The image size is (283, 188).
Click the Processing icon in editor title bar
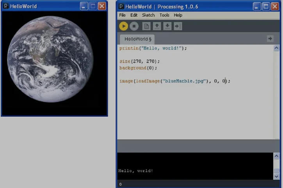(x=121, y=7)
